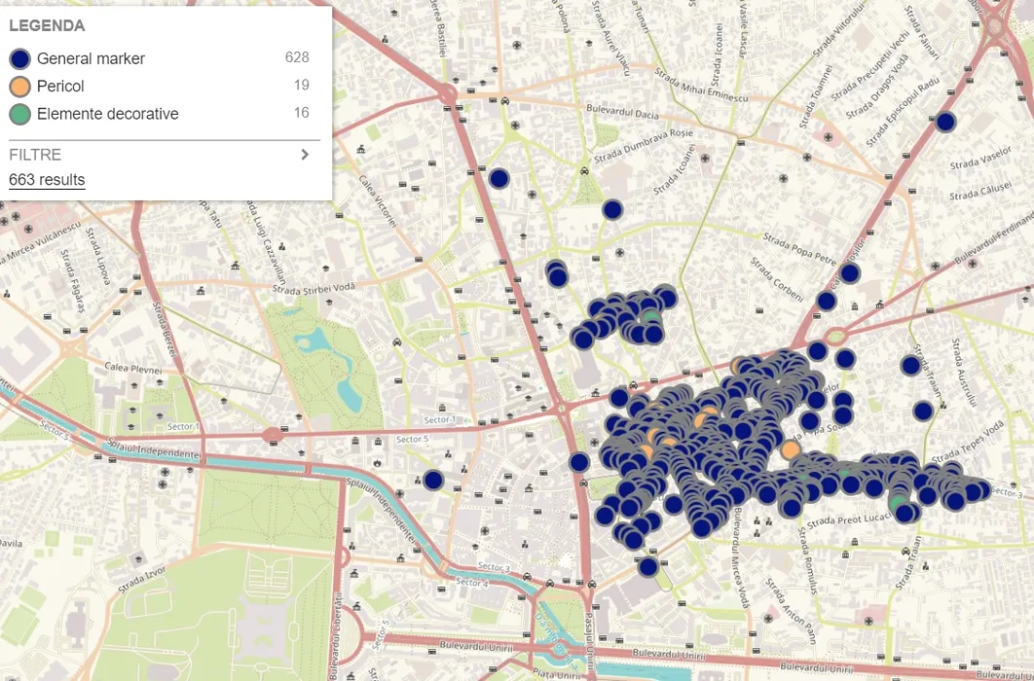Click the 16 count for Elemente decorative
Image resolution: width=1034 pixels, height=681 pixels.
(x=301, y=114)
